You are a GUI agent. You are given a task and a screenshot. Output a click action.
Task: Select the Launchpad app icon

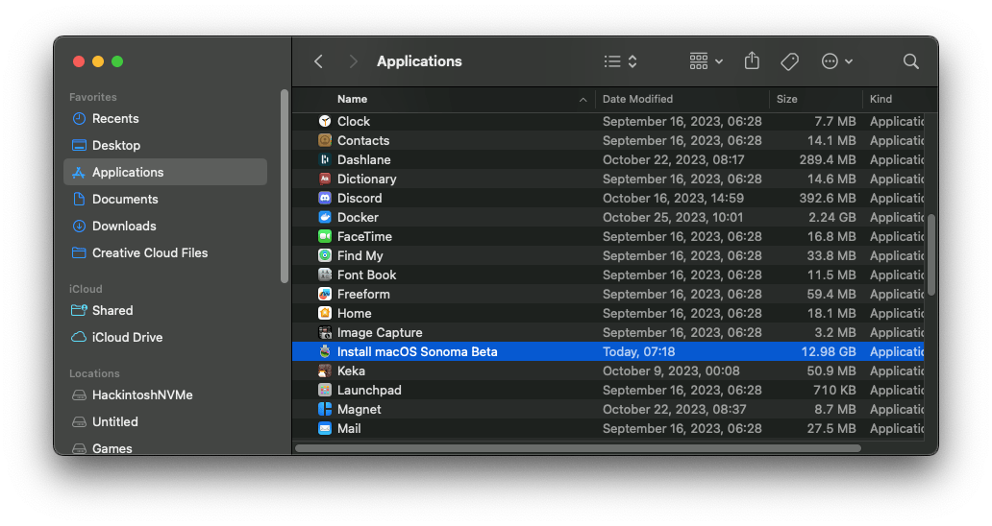tap(325, 391)
